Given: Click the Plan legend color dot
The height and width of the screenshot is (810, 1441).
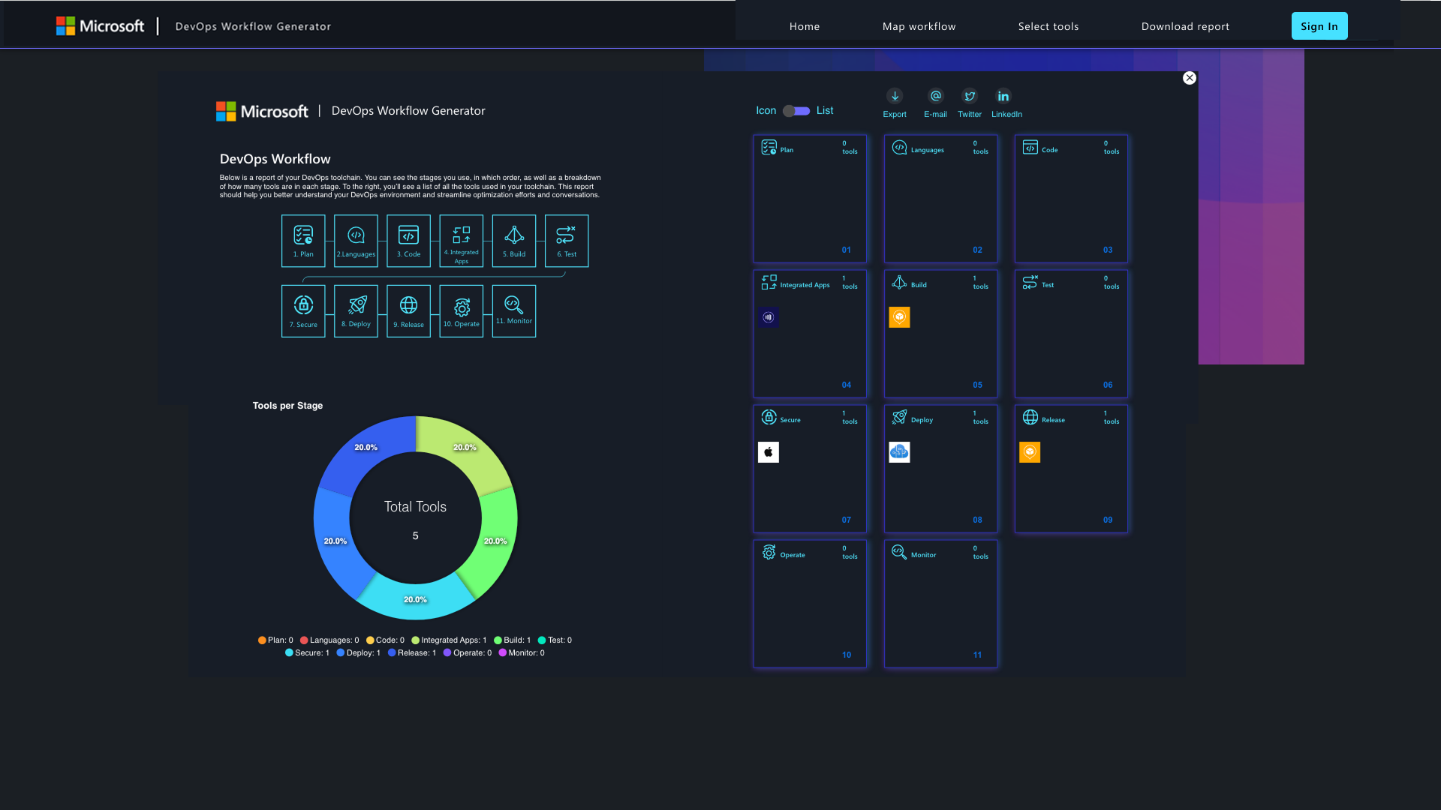Looking at the screenshot, I should click(262, 640).
